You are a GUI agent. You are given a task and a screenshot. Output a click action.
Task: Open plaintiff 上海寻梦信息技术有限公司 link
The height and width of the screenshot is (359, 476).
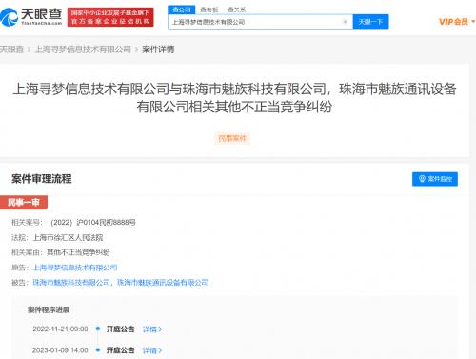coord(75,268)
